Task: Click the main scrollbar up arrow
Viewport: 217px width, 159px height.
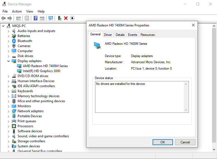Action: click(214, 26)
